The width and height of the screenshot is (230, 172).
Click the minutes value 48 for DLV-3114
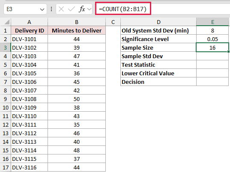pyautogui.click(x=77, y=150)
